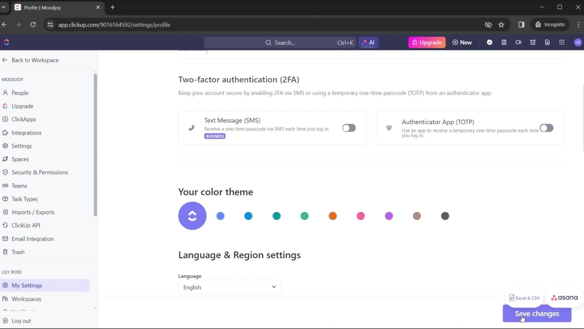
Task: Open the Language dropdown showing English
Action: [229, 287]
